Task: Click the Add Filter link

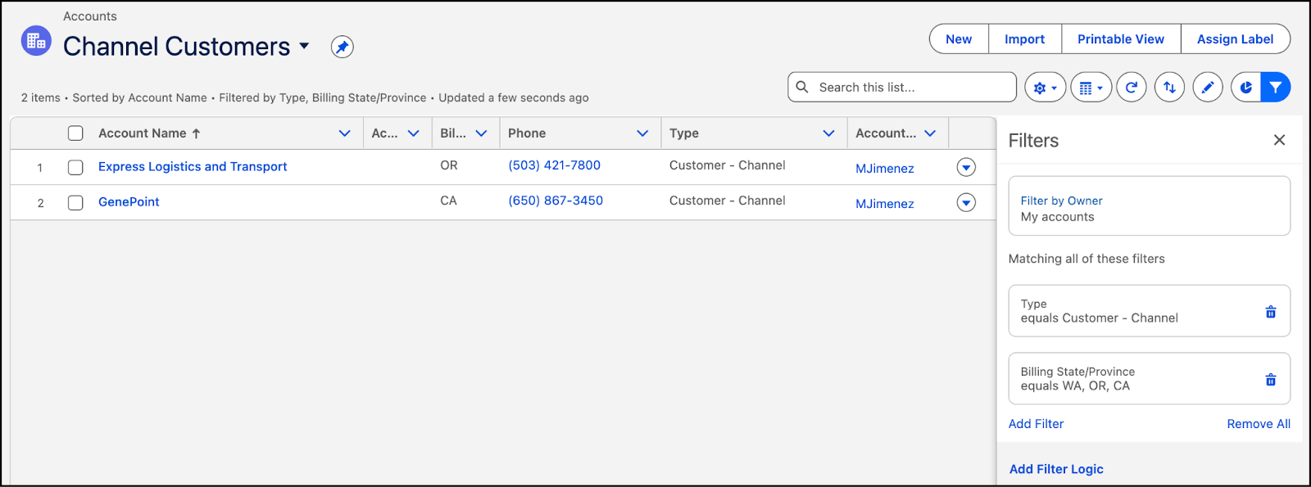Action: (1036, 424)
